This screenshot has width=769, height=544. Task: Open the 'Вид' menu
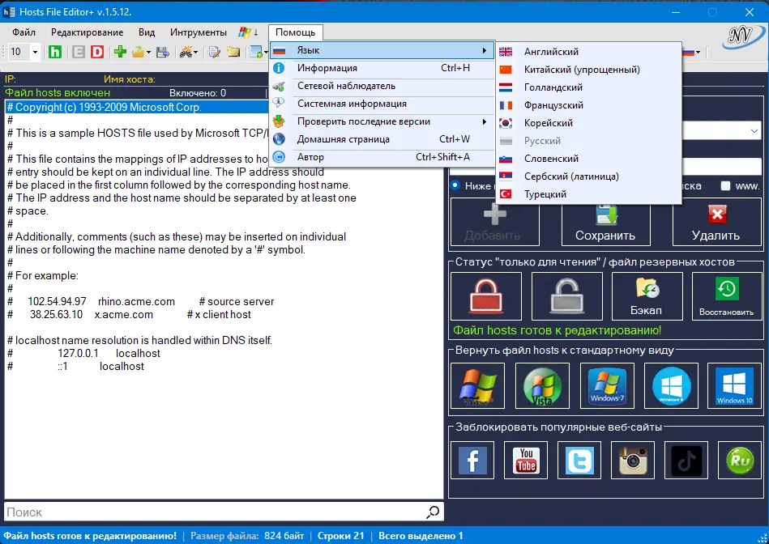[x=147, y=32]
